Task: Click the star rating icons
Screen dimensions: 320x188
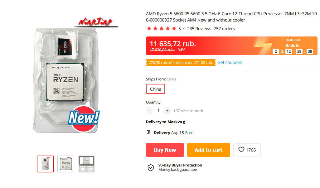Action: (161, 29)
